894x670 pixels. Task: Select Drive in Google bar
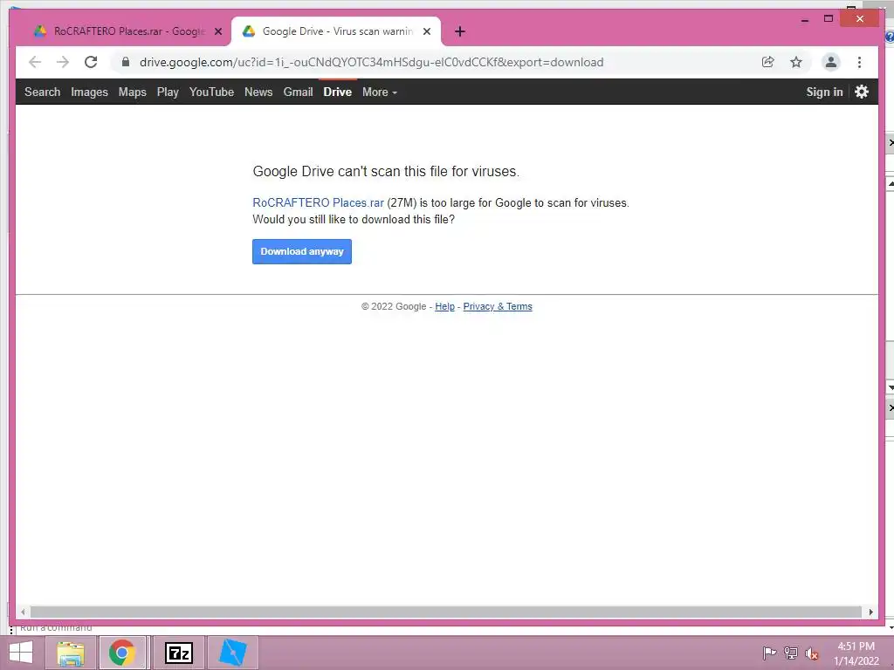(x=338, y=92)
